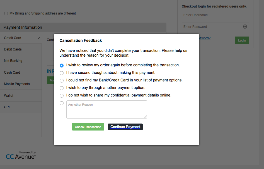Open the Debit Cards payment tab
The height and width of the screenshot is (169, 264).
pyautogui.click(x=21, y=49)
